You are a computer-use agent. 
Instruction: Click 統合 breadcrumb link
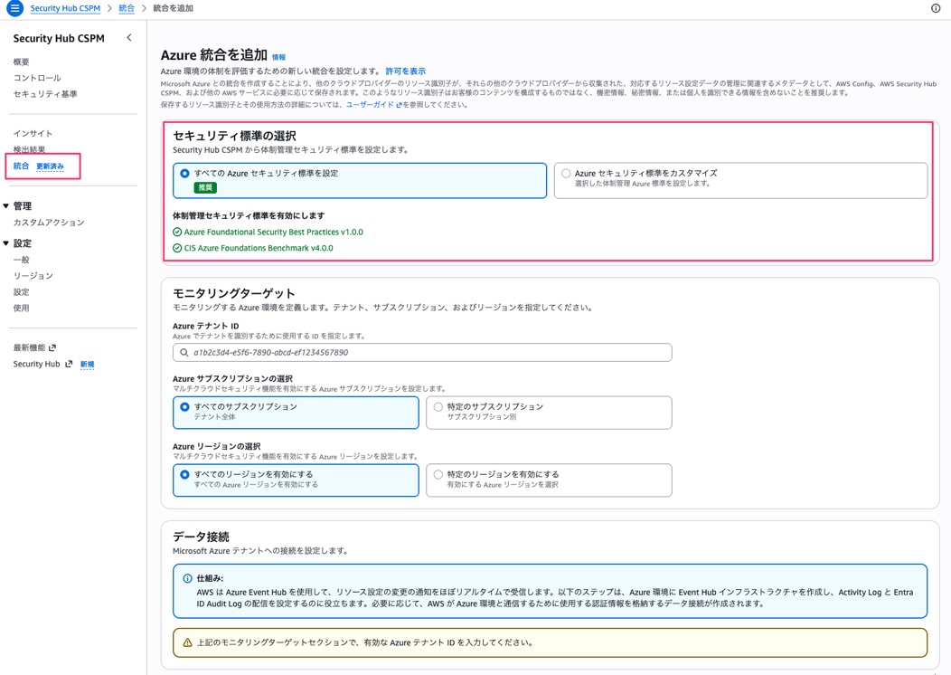[127, 8]
